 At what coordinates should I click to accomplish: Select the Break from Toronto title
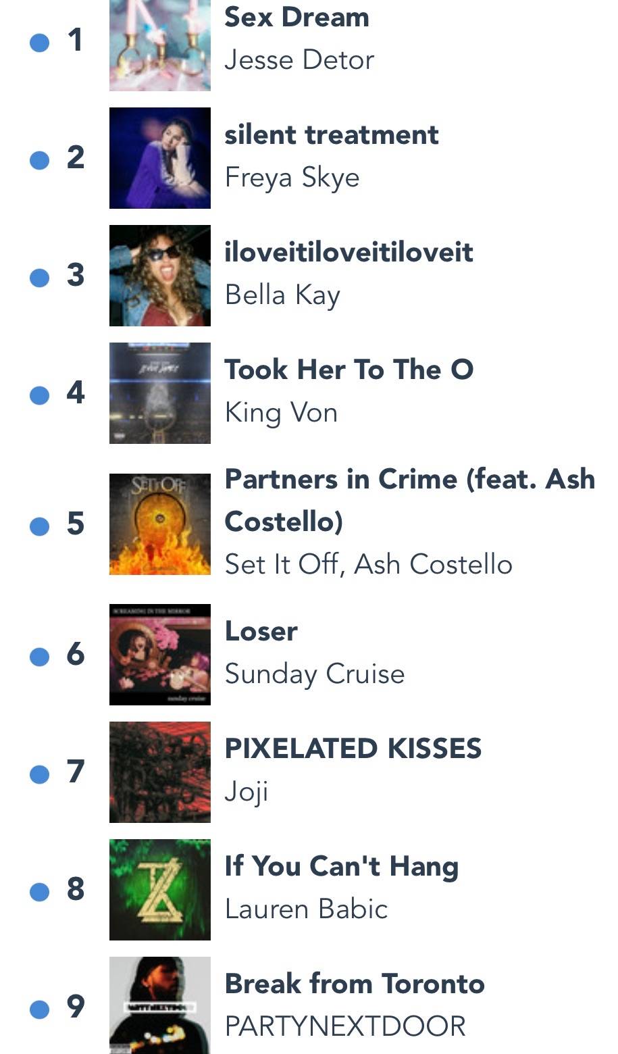click(355, 984)
